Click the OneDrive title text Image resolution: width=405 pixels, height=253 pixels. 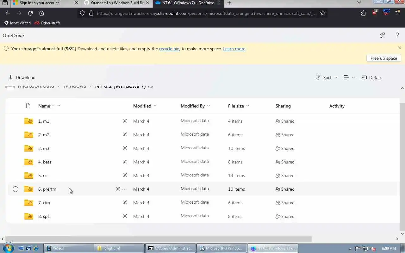[13, 35]
